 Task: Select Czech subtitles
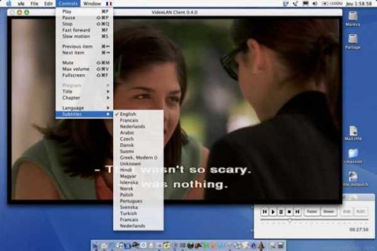point(138,139)
